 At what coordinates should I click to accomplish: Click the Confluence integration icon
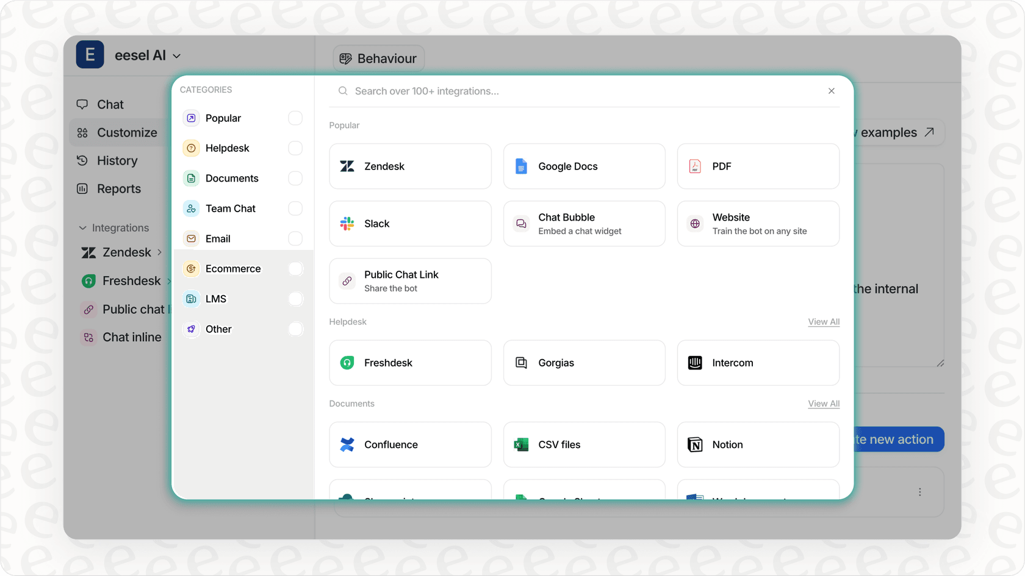[347, 444]
